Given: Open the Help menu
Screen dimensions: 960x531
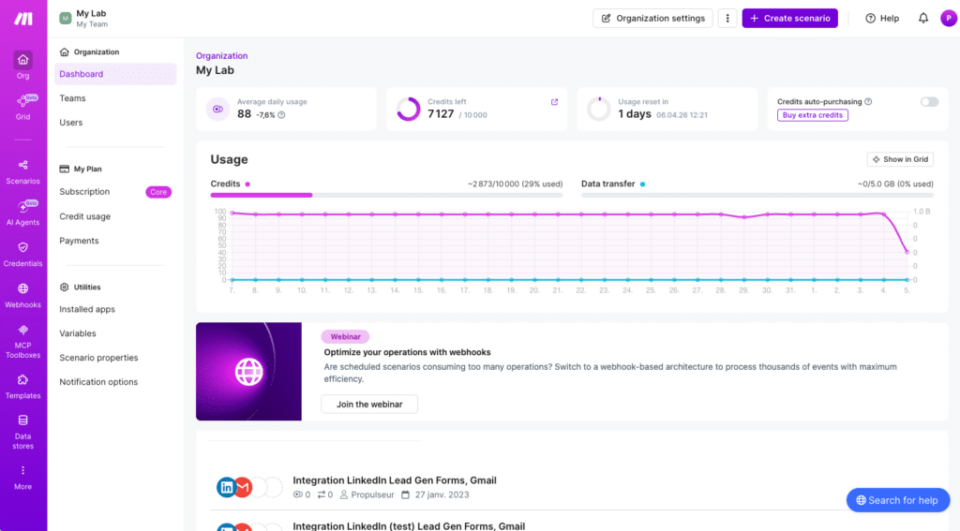Looking at the screenshot, I should tap(882, 19).
